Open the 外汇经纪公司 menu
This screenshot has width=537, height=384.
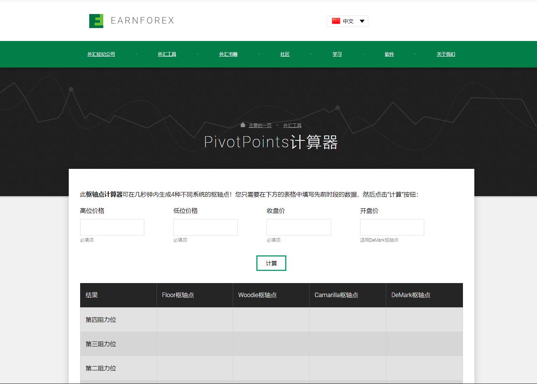(101, 54)
